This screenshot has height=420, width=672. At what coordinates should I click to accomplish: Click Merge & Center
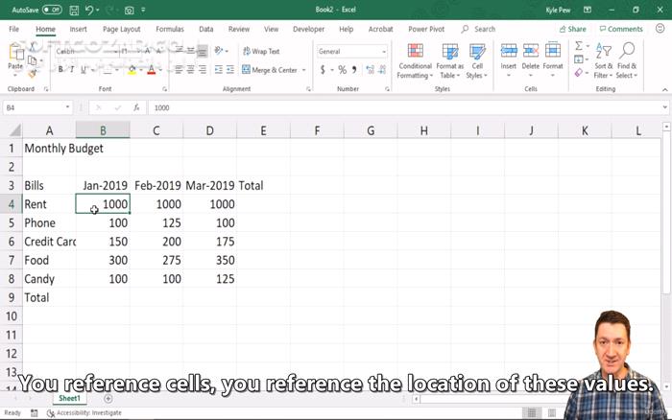pyautogui.click(x=270, y=69)
